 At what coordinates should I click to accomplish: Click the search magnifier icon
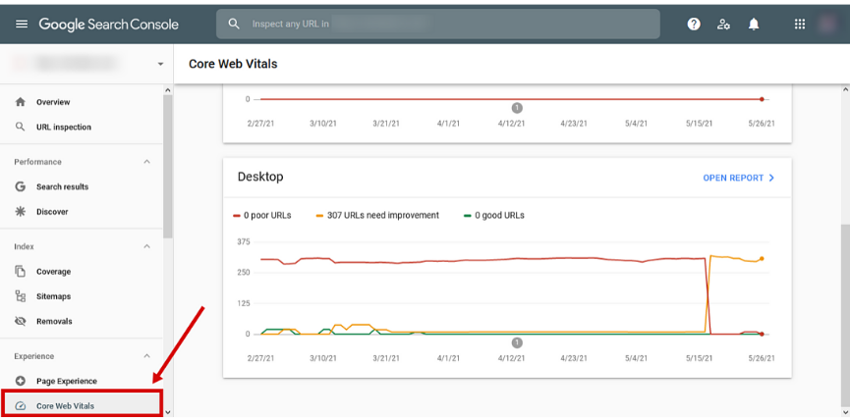234,24
